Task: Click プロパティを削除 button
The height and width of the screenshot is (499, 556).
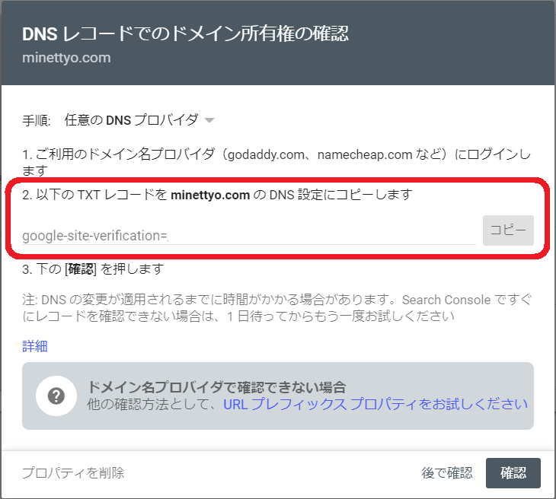Action: tap(73, 473)
